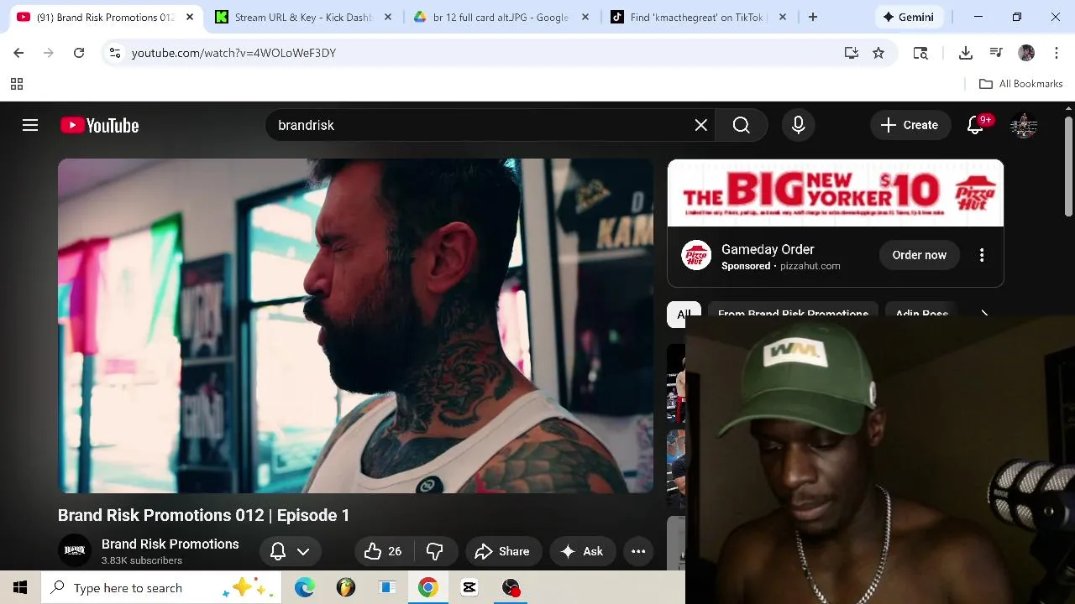Clear the brandrisk search text
Viewport: 1075px width, 604px height.
click(x=701, y=125)
